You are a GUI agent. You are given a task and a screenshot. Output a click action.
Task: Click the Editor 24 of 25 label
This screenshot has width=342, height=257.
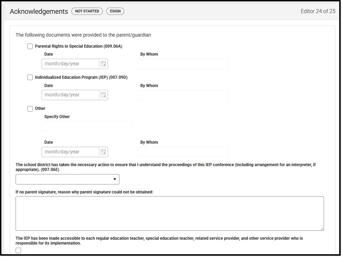pyautogui.click(x=318, y=11)
